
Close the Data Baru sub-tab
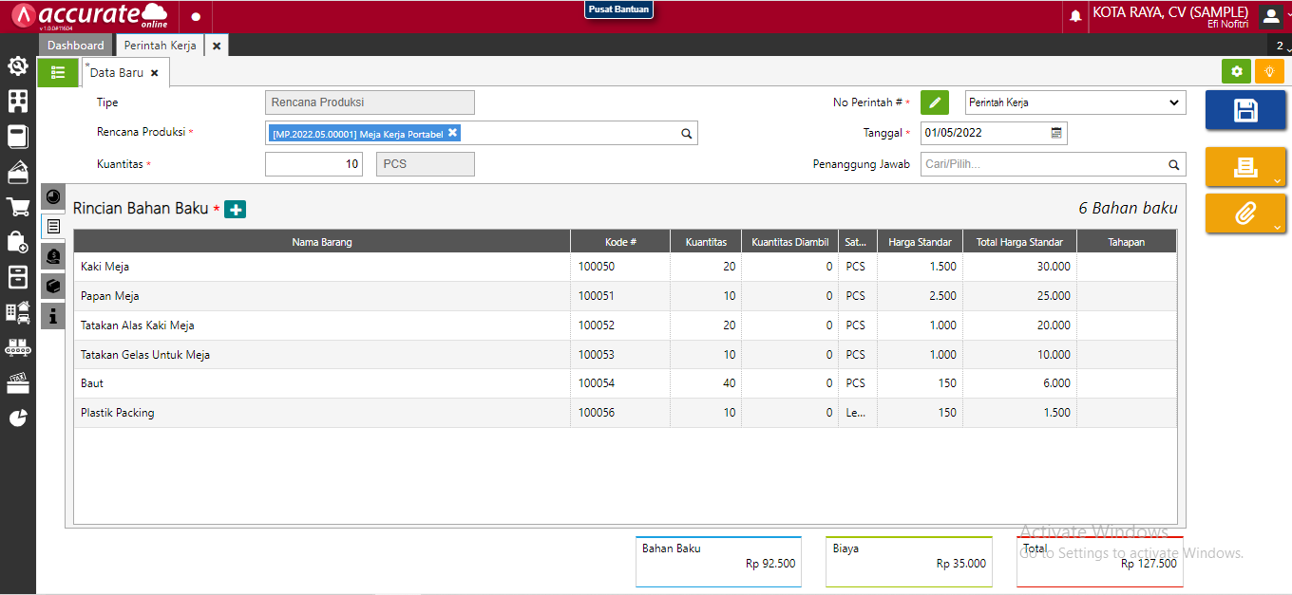point(155,73)
